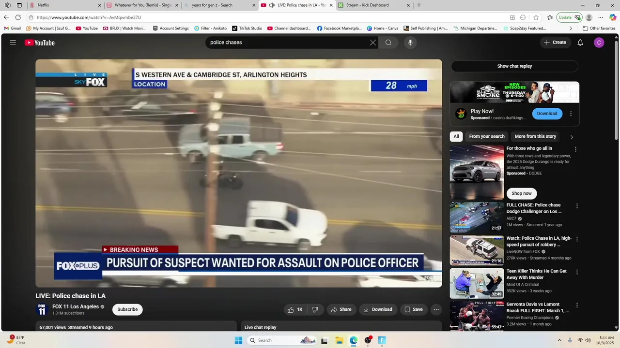Save the video to playlist
Viewport: 620px width, 348px height.
click(x=414, y=309)
